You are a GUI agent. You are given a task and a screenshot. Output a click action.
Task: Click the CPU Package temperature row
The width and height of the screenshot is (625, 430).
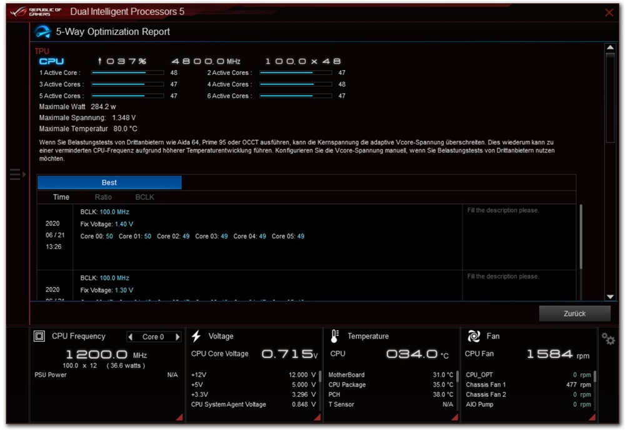click(x=391, y=385)
